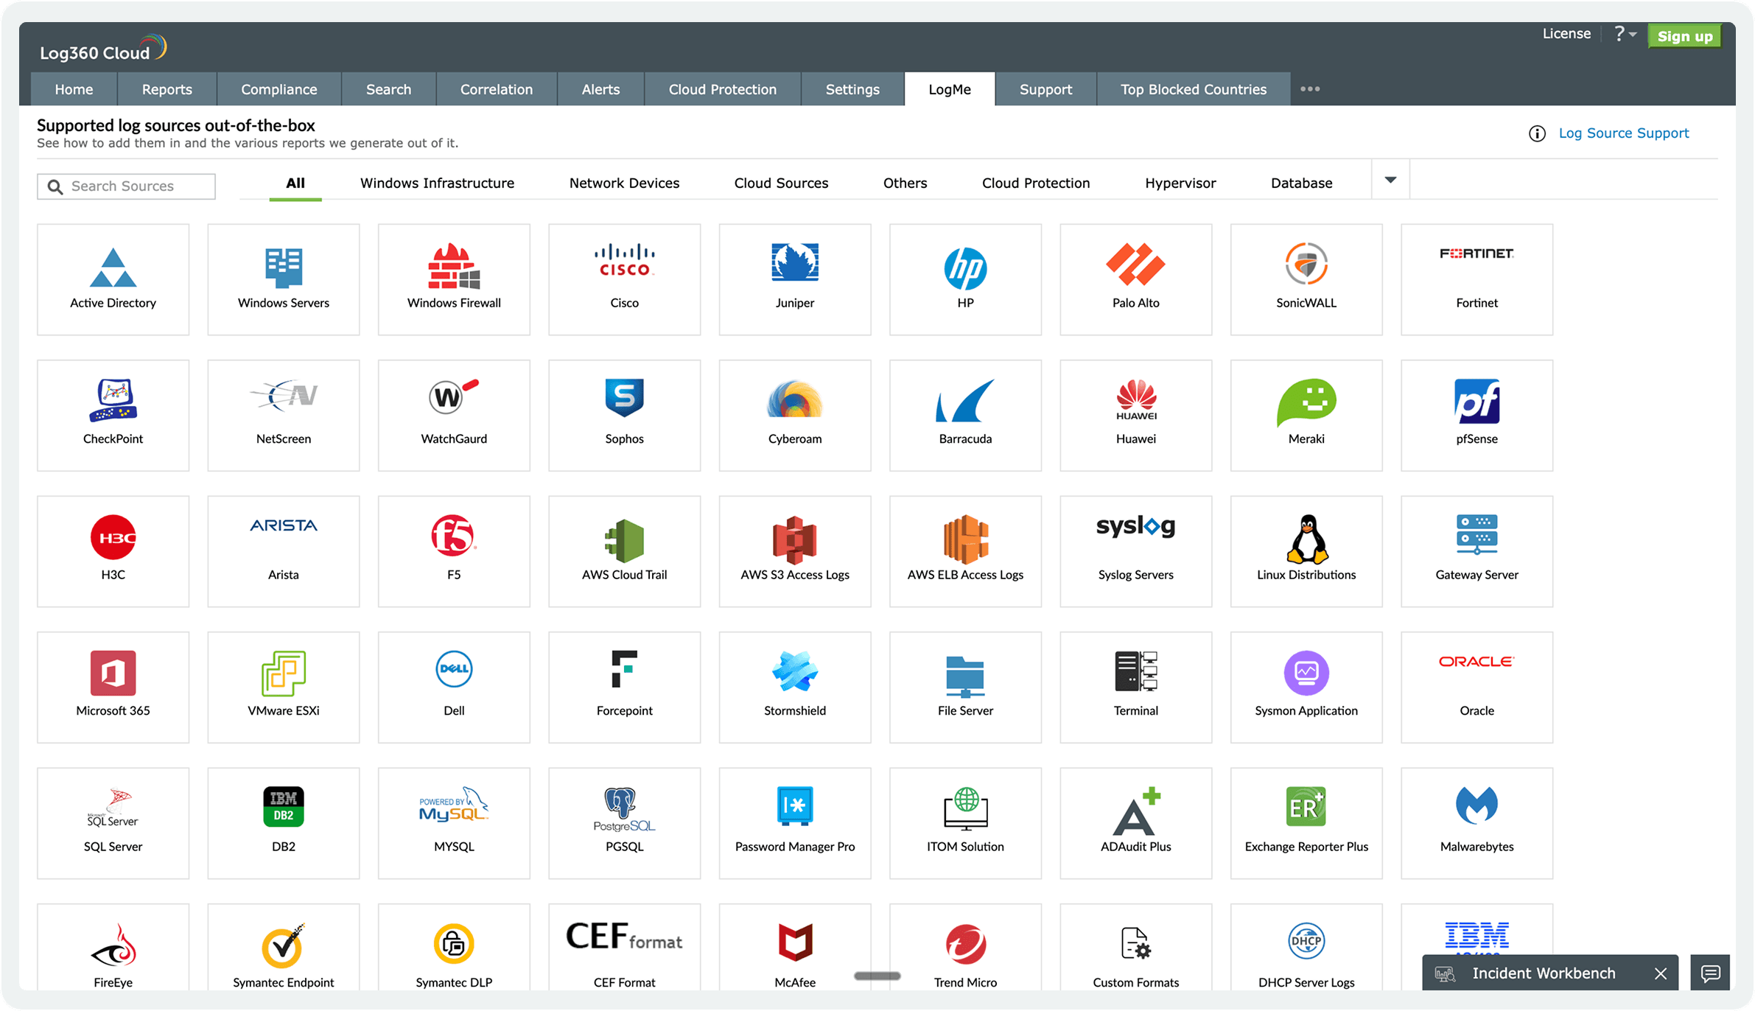The width and height of the screenshot is (1755, 1011).
Task: Click the green Sign up button
Action: (x=1684, y=36)
